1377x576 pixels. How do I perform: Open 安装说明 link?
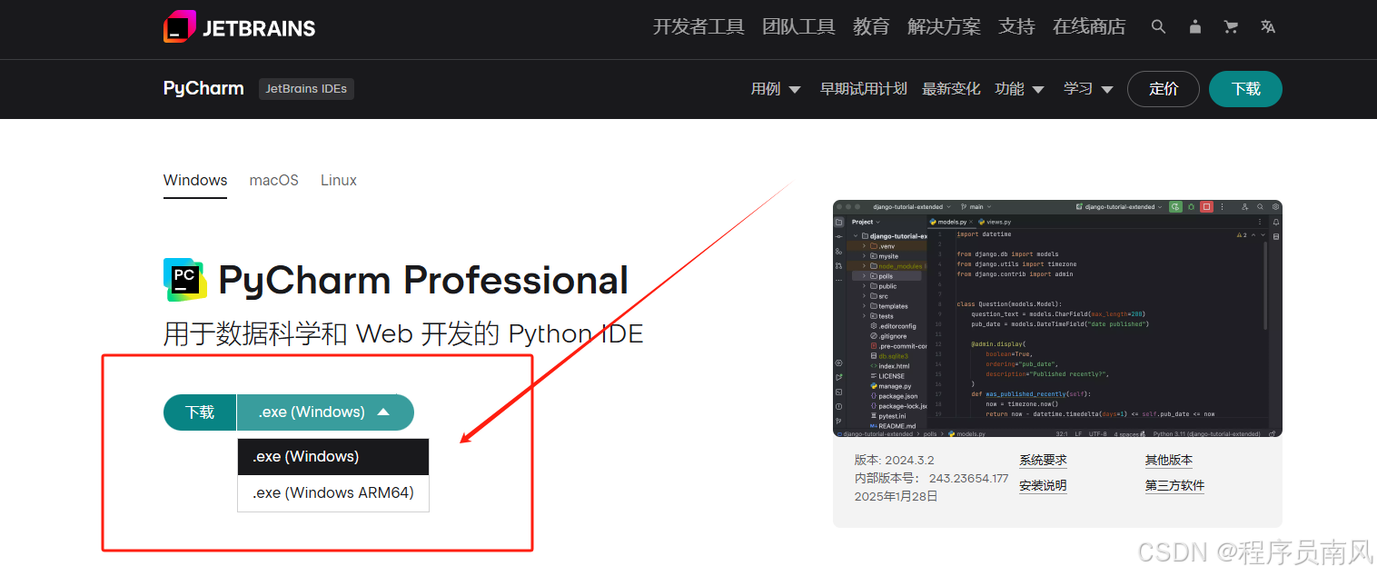pyautogui.click(x=1043, y=486)
